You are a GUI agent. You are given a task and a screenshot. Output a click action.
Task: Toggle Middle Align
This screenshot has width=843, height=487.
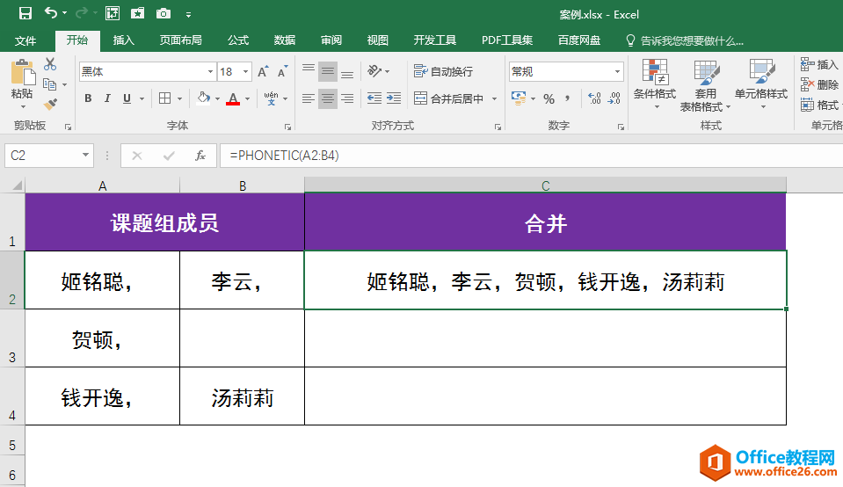327,71
